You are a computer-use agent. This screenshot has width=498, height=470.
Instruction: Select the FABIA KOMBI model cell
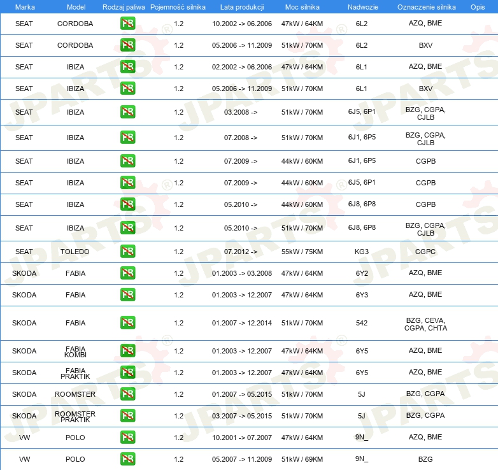coord(75,352)
